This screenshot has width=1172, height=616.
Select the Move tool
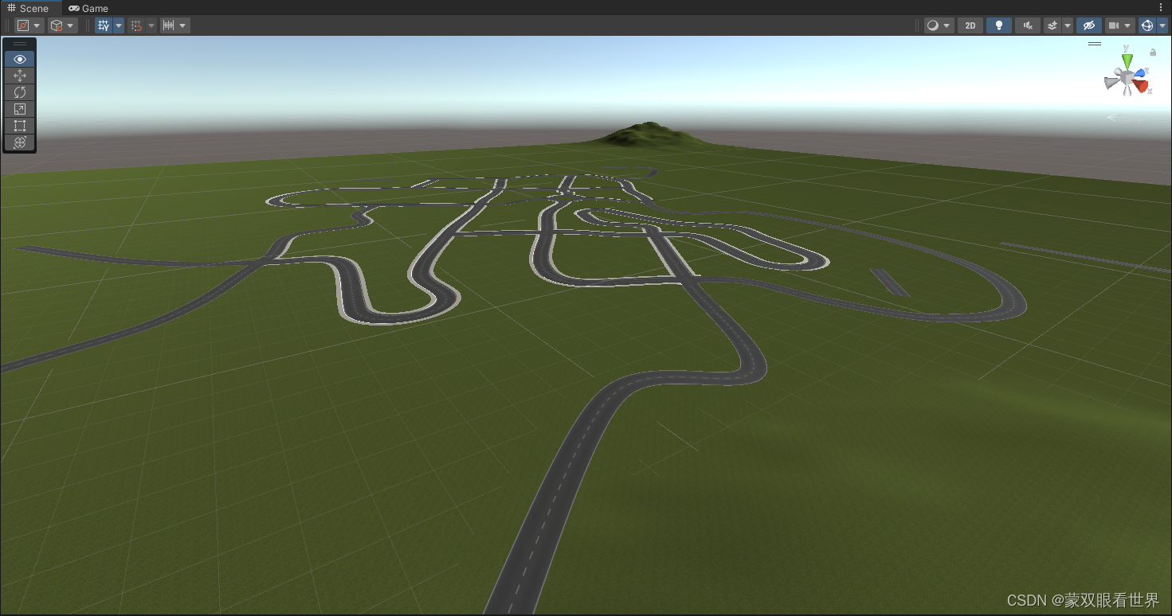19,76
